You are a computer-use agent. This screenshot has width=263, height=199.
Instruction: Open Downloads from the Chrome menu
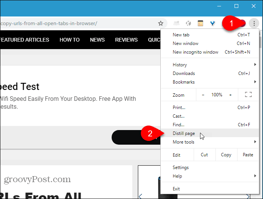click(x=210, y=73)
